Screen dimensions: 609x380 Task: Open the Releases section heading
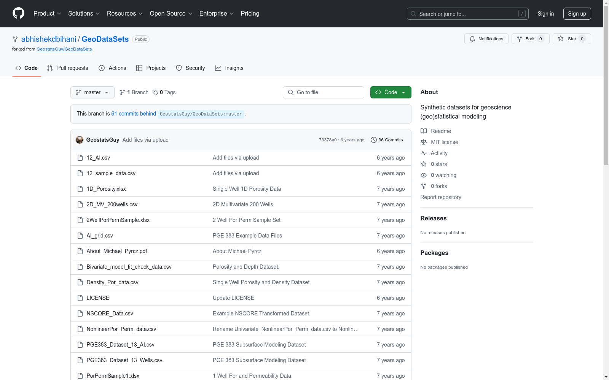pos(434,218)
